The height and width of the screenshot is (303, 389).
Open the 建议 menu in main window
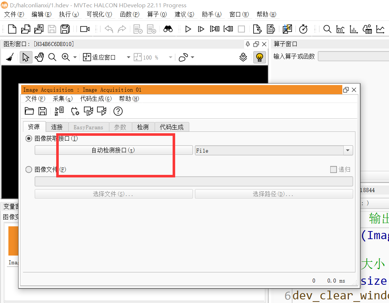(184, 14)
